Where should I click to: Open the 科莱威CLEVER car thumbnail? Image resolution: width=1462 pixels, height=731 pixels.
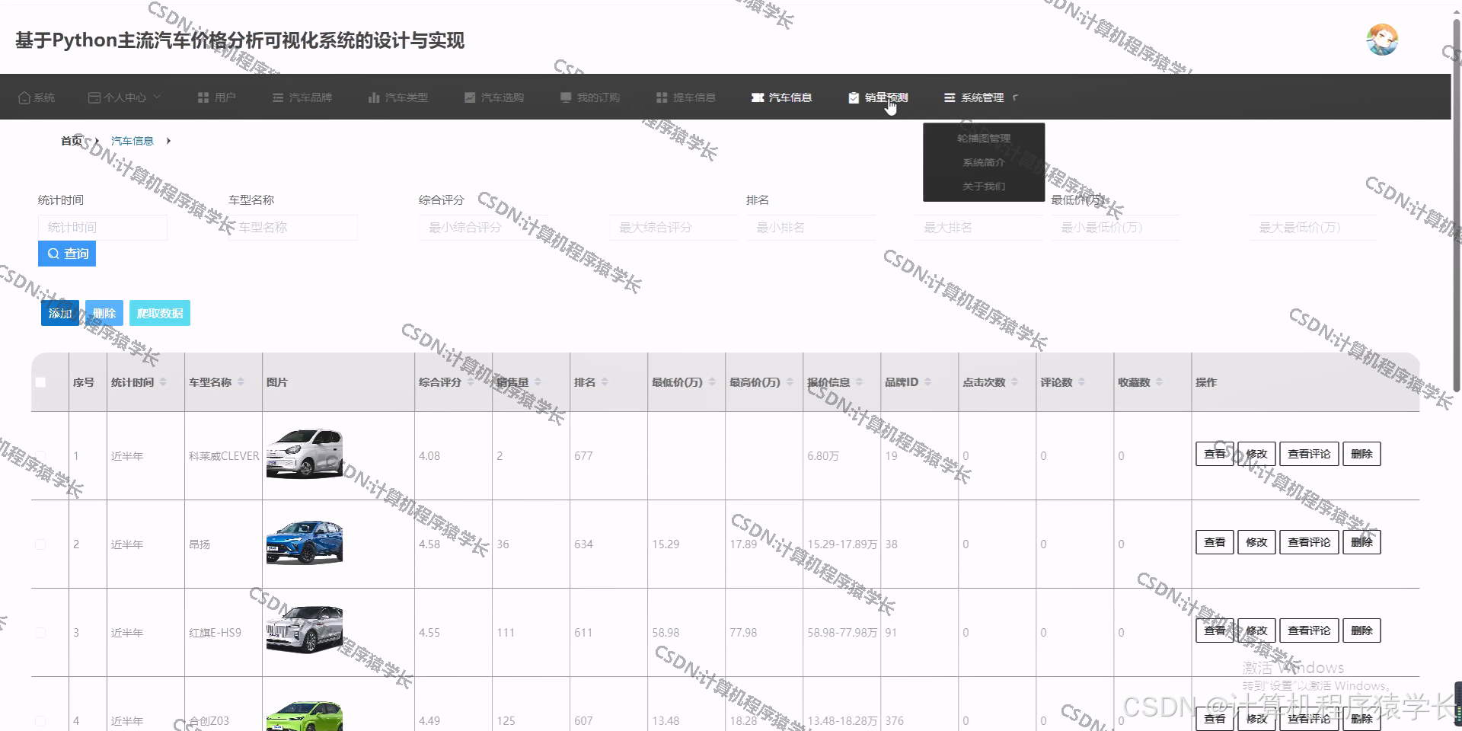(305, 453)
